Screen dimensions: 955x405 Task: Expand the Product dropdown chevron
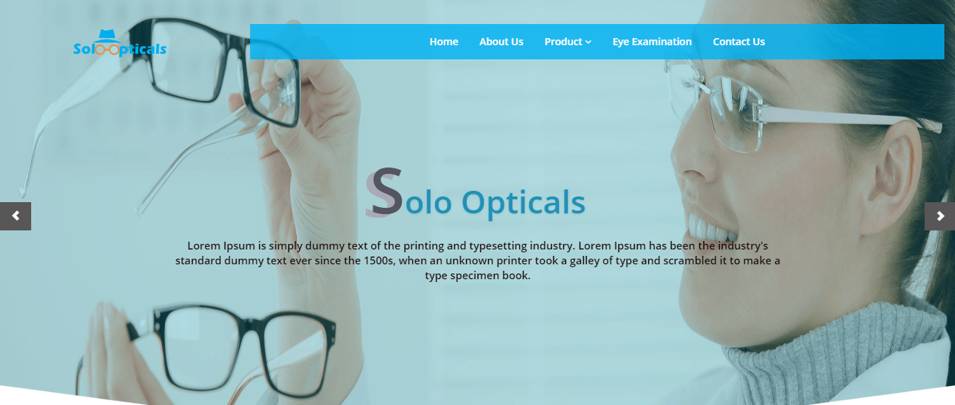click(x=589, y=42)
